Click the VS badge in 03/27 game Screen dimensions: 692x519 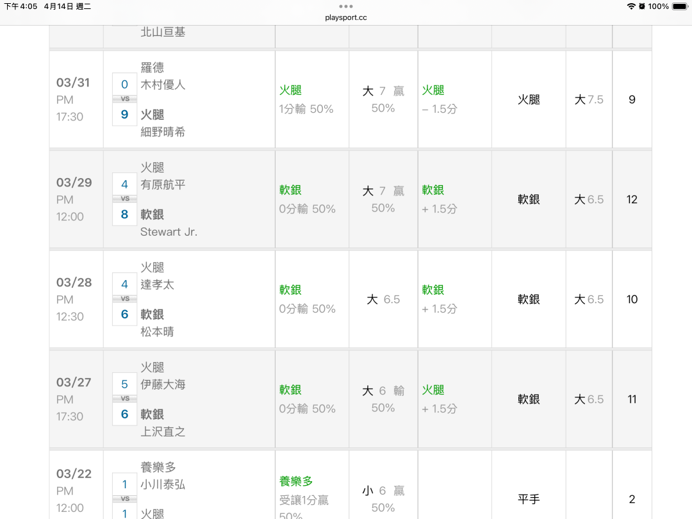(x=124, y=399)
